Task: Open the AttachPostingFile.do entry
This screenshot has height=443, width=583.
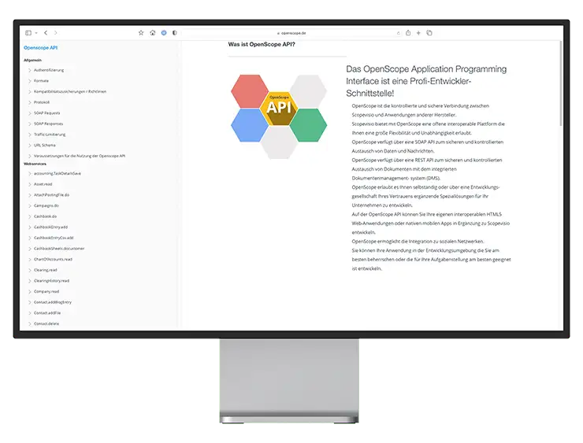Action: pos(51,195)
